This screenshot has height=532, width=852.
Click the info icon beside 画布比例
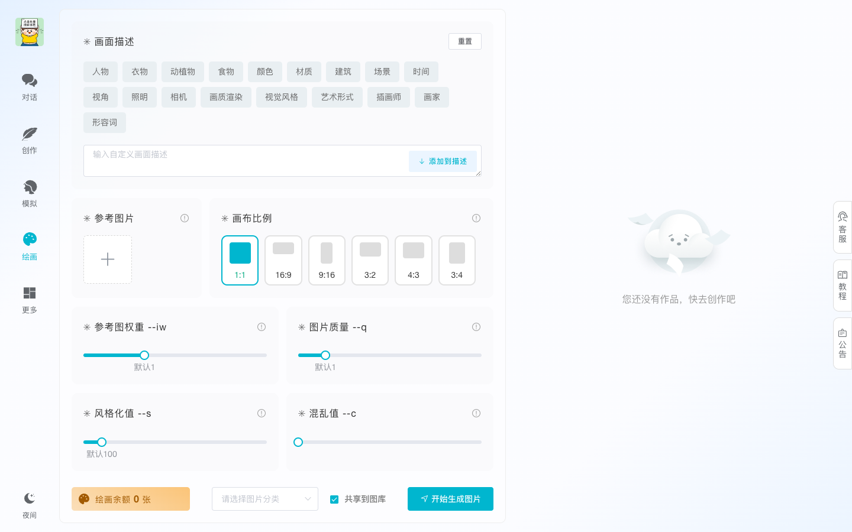coord(476,218)
